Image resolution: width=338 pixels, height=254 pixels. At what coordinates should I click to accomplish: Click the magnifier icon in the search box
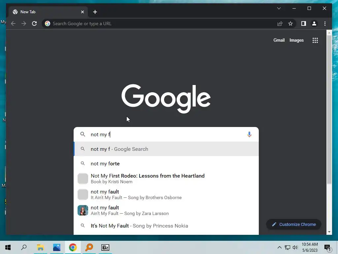(x=83, y=134)
